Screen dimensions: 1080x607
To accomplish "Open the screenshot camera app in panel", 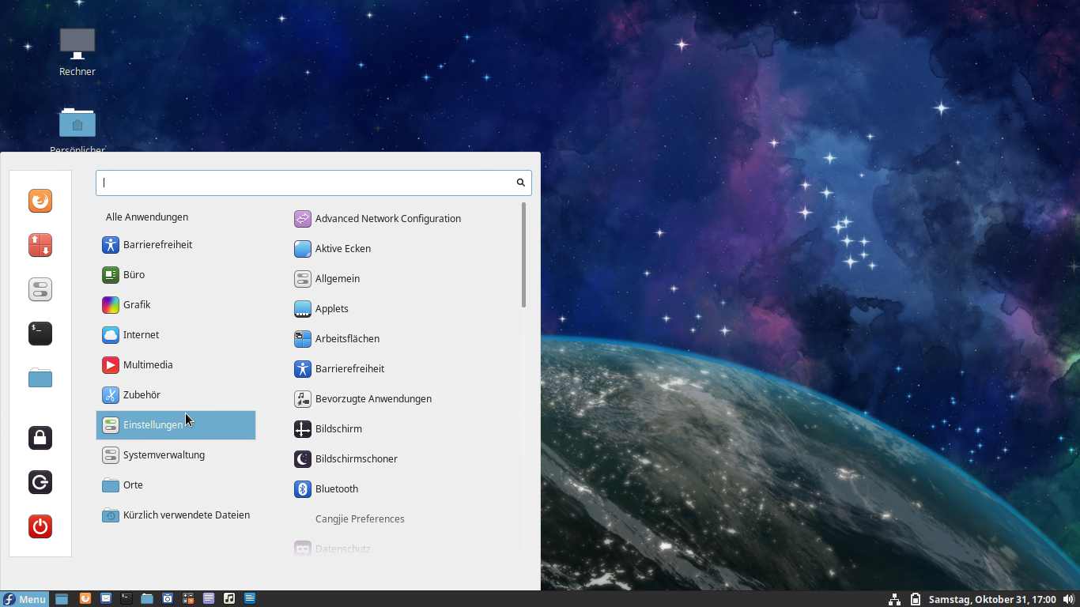I will [x=168, y=598].
